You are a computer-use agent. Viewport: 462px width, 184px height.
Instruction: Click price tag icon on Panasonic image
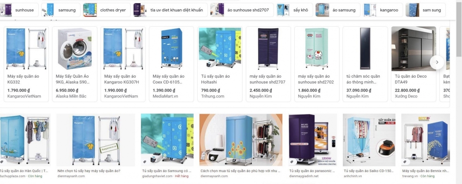pyautogui.click(x=292, y=161)
